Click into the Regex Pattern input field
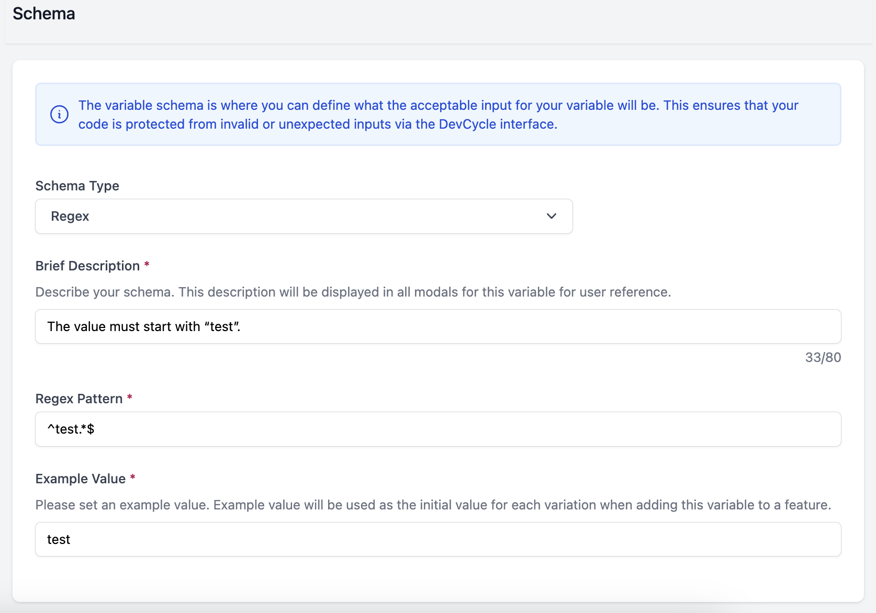This screenshot has height=613, width=876. tap(437, 429)
